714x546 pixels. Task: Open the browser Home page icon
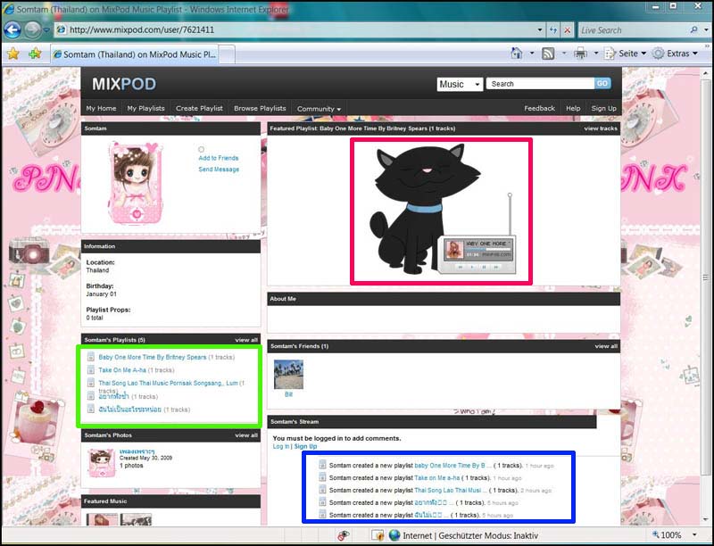(x=517, y=54)
